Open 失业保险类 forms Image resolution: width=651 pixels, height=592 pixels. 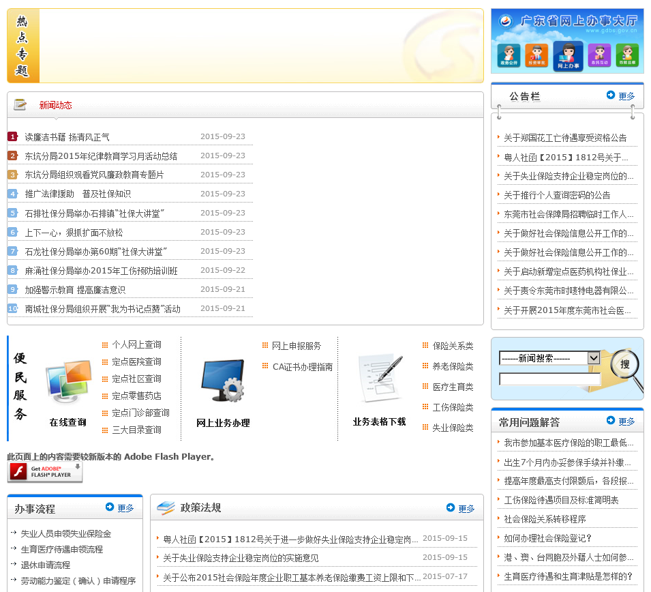pos(453,428)
